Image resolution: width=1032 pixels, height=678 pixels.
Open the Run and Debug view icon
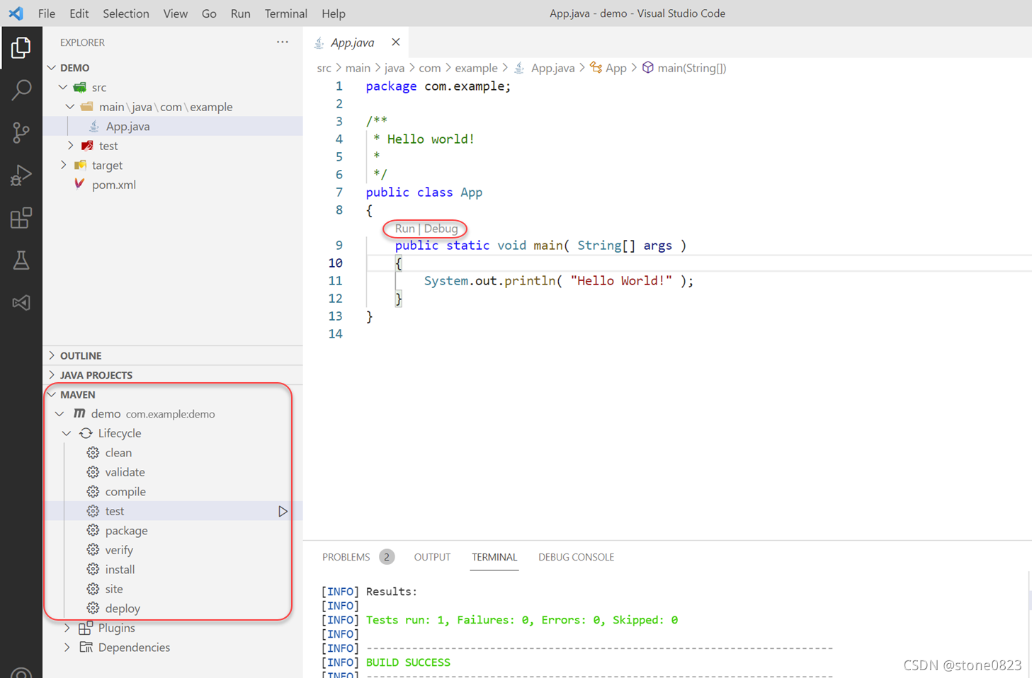click(21, 175)
